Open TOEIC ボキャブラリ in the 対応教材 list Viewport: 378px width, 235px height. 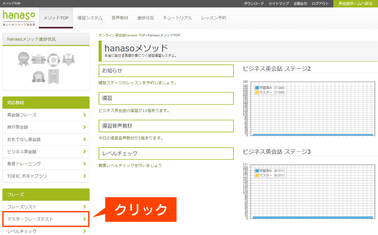46,176
